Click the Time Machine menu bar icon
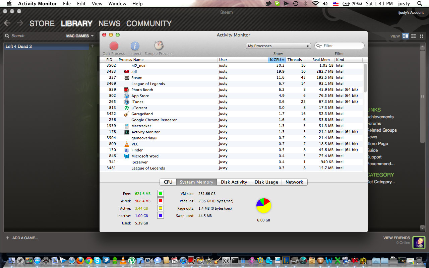Screen dimensions: 429x268 [296, 4]
